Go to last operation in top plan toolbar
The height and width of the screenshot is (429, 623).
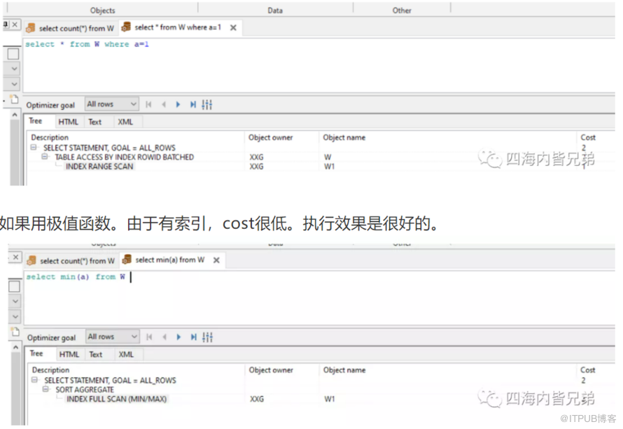coord(192,104)
